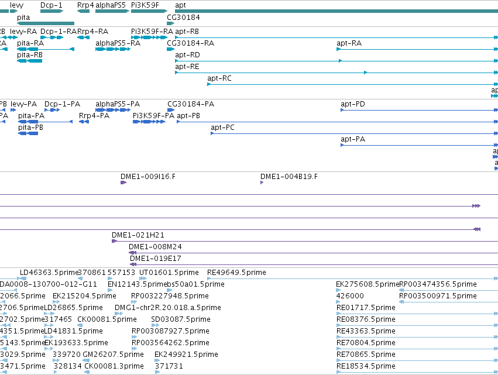Click the apt-RD transcript label

[187, 55]
